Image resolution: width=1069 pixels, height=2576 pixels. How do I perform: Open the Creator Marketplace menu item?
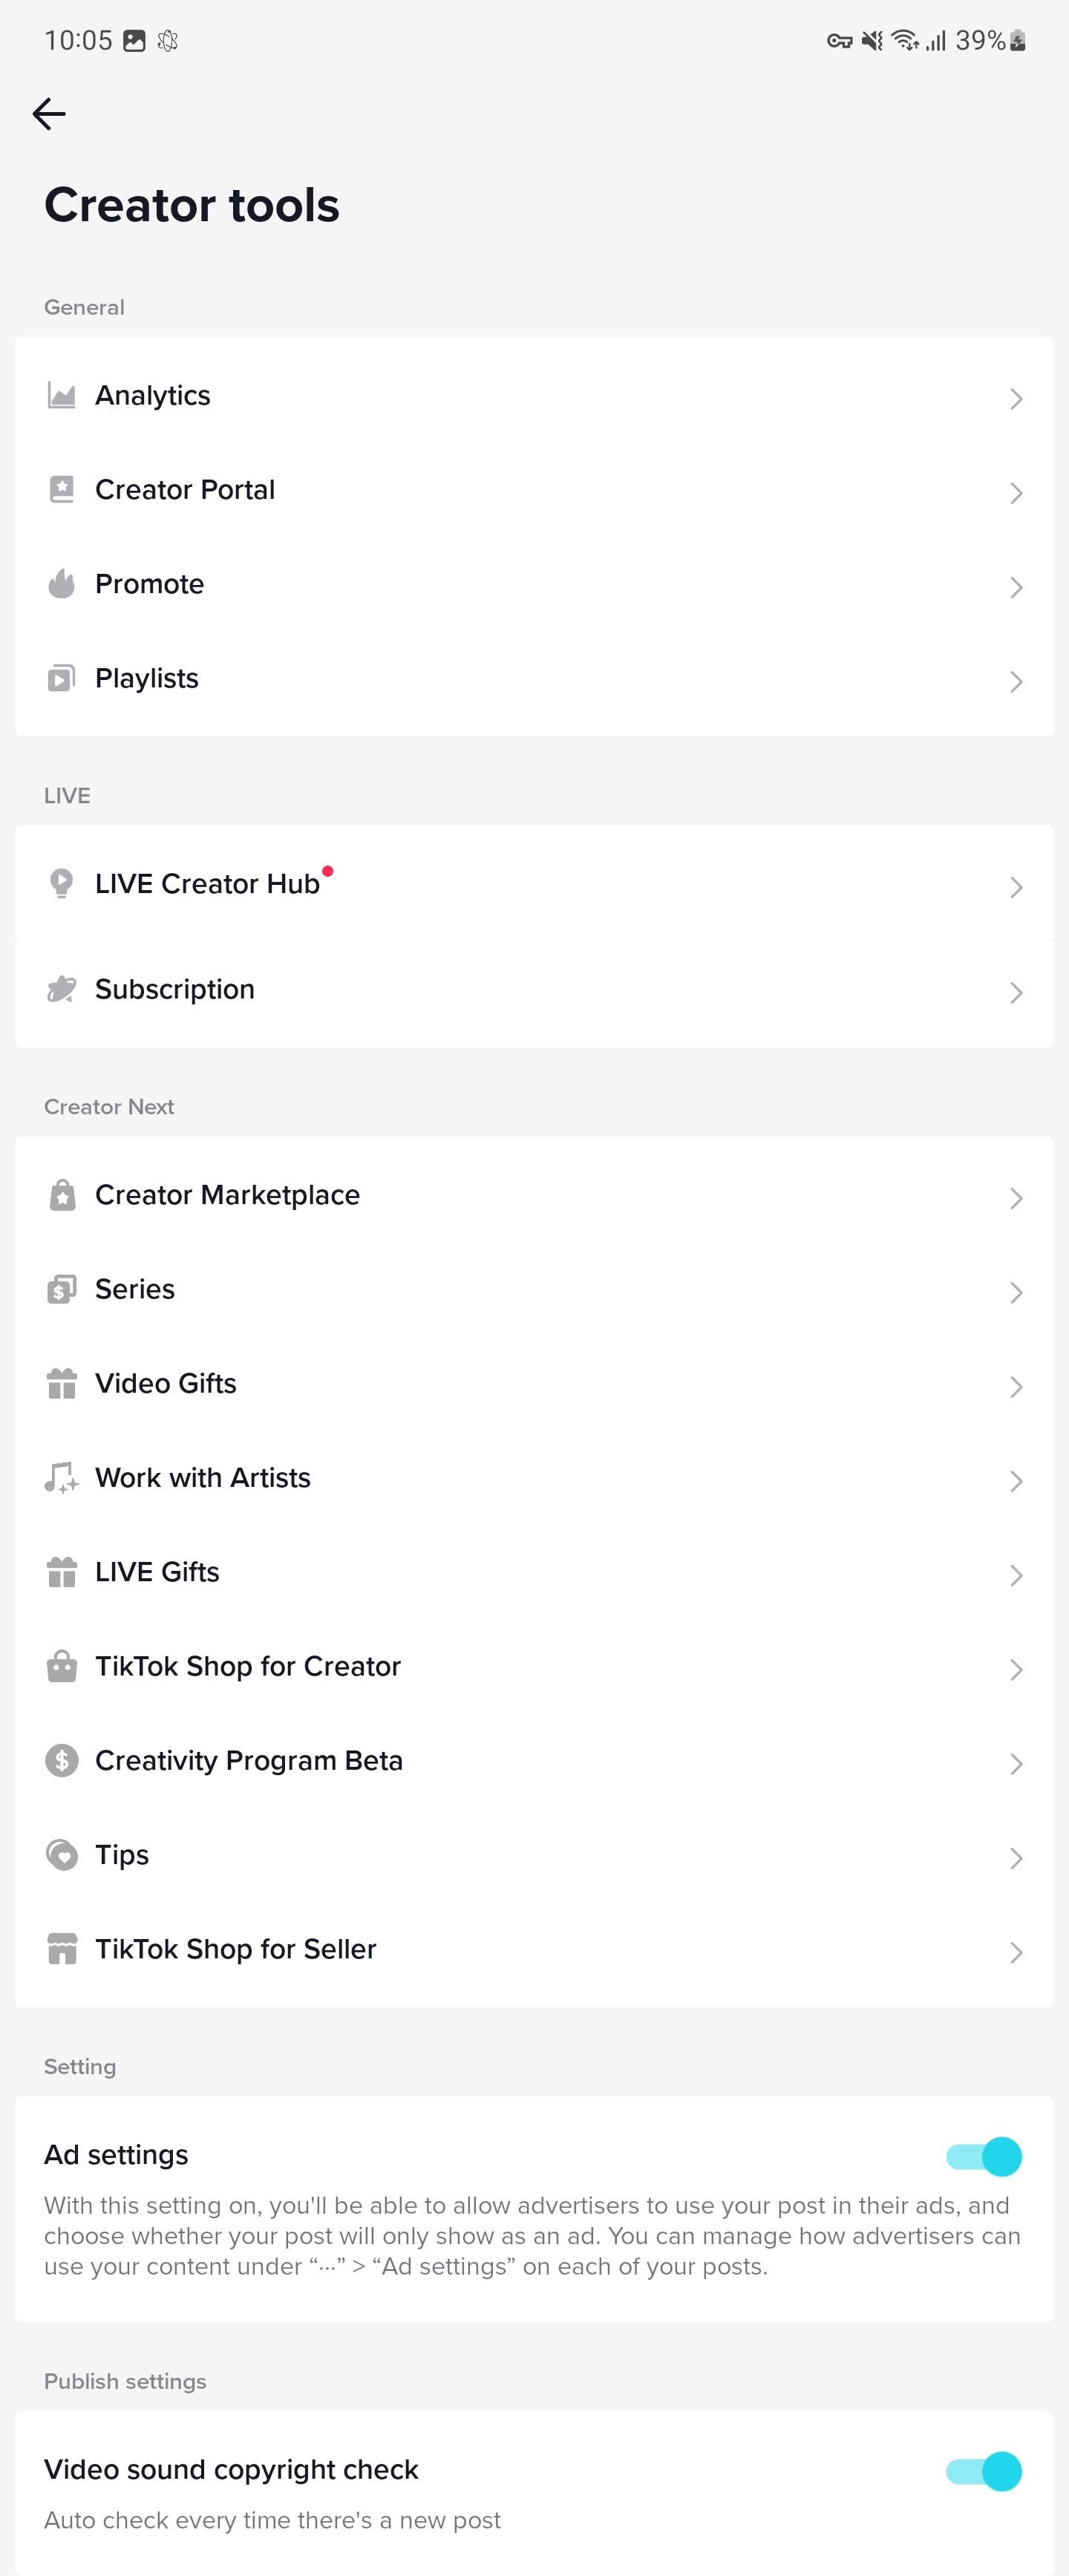point(534,1195)
